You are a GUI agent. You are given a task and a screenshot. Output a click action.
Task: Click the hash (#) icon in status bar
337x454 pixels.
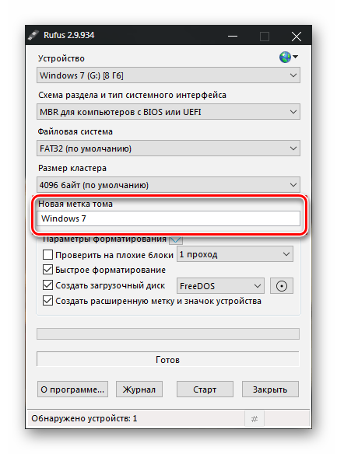(x=255, y=419)
